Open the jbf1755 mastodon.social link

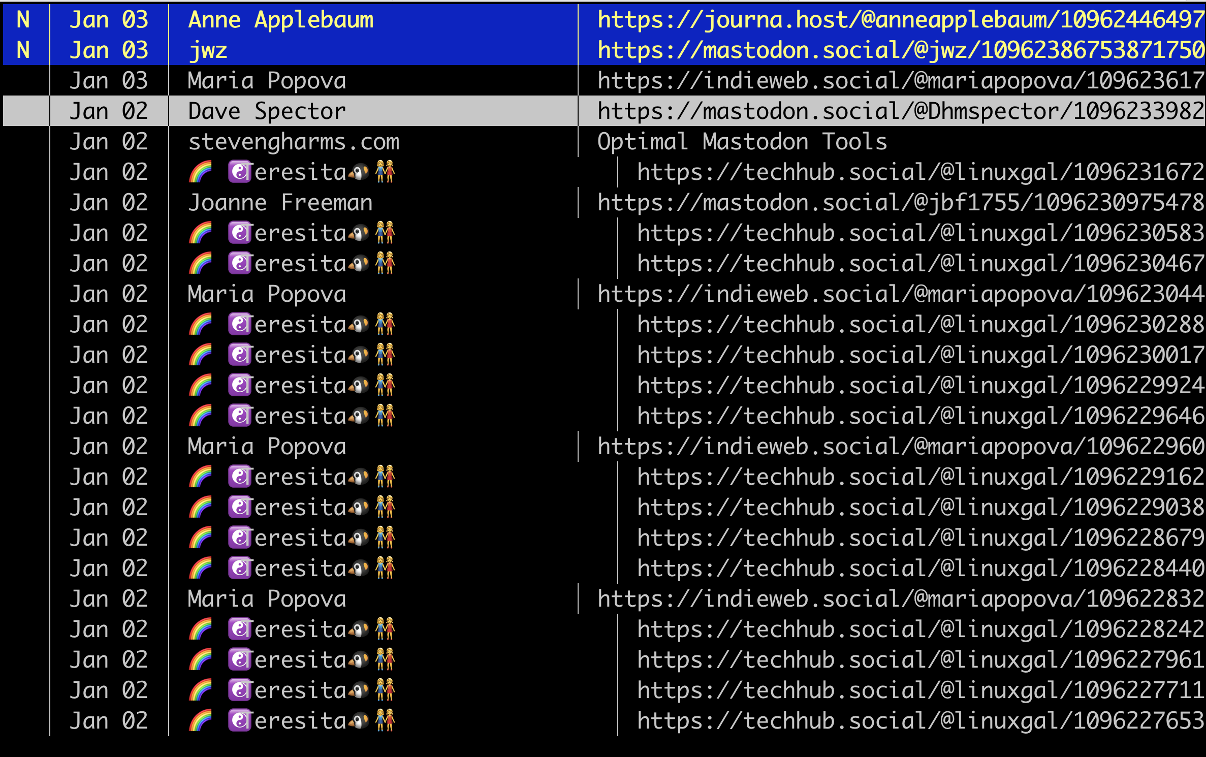pos(900,203)
